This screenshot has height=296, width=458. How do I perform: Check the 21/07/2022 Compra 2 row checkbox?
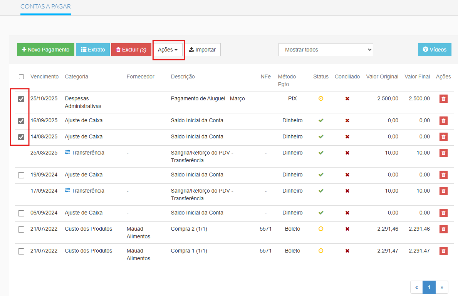click(21, 229)
